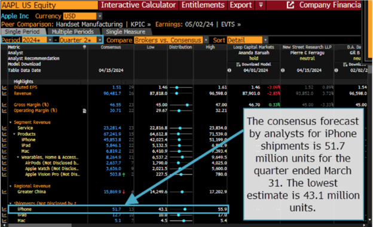This screenshot has height=227, width=373.
Task: Collapse the Products tree node
Action: (14, 134)
